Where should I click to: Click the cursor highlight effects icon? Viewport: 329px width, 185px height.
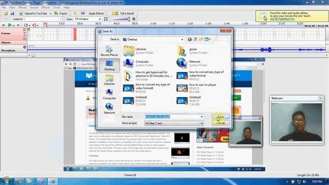pyautogui.click(x=75, y=13)
